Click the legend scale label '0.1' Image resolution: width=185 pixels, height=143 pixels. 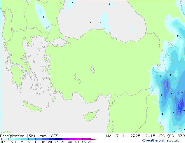(x=3, y=142)
